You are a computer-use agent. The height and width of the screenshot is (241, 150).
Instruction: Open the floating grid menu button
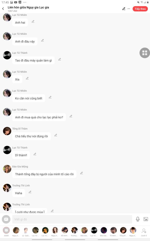point(144,53)
